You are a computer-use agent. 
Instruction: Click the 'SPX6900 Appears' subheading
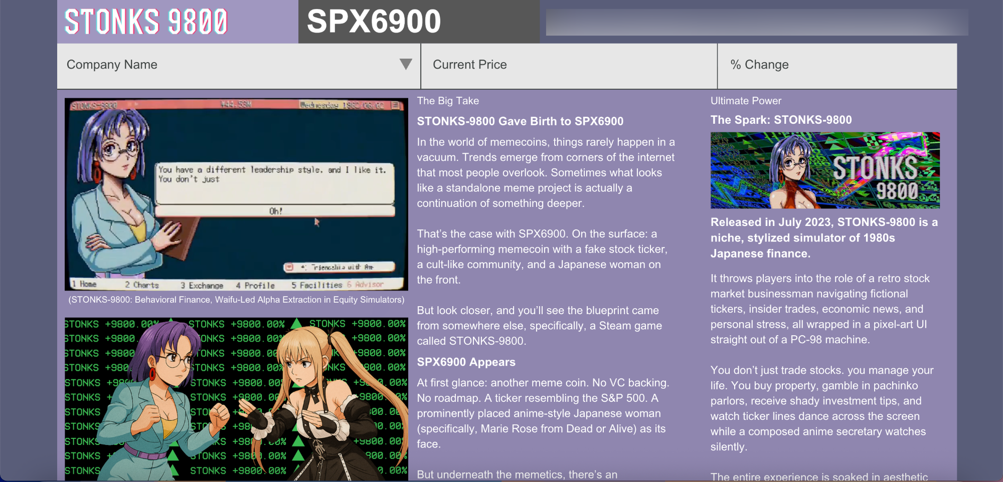pos(466,362)
